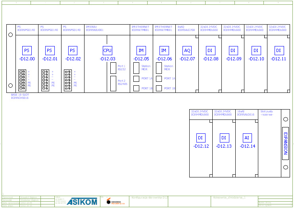Select the 'Slot pusty -rezerwa-' empty slot label

(x=267, y=113)
